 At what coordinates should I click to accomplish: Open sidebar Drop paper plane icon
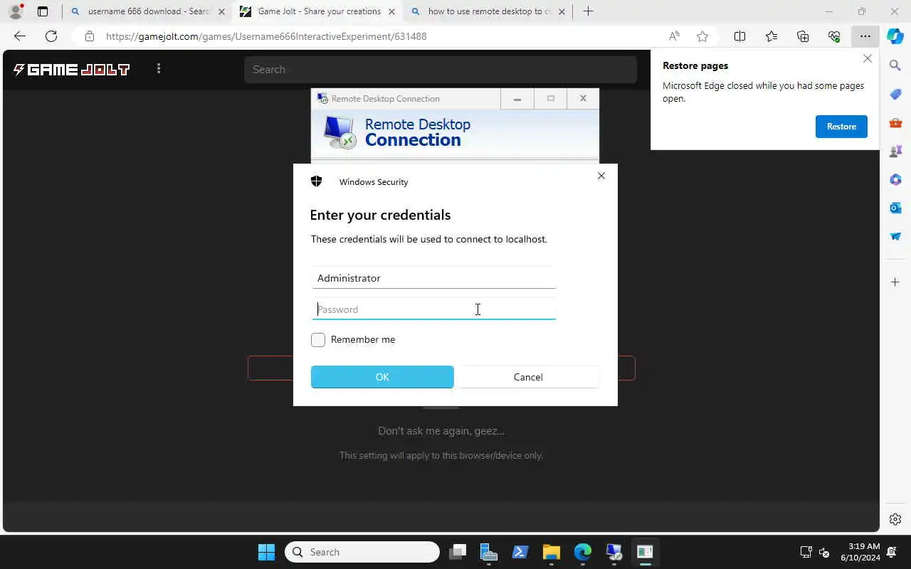tap(895, 236)
